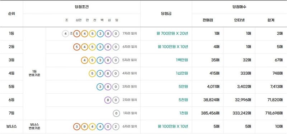Click the 7자리 일치 label
The image size is (287, 134).
click(130, 34)
